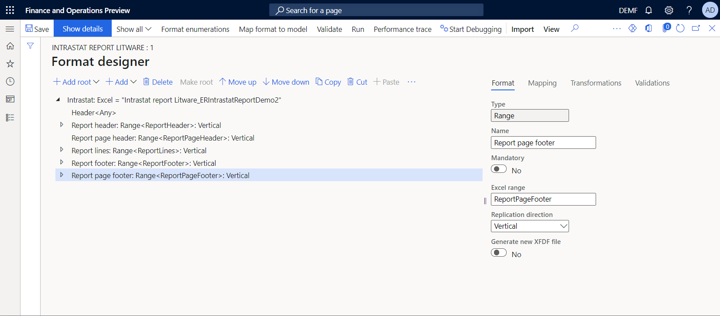Expand the Report footer node
This screenshot has width=720, height=316.
(62, 163)
